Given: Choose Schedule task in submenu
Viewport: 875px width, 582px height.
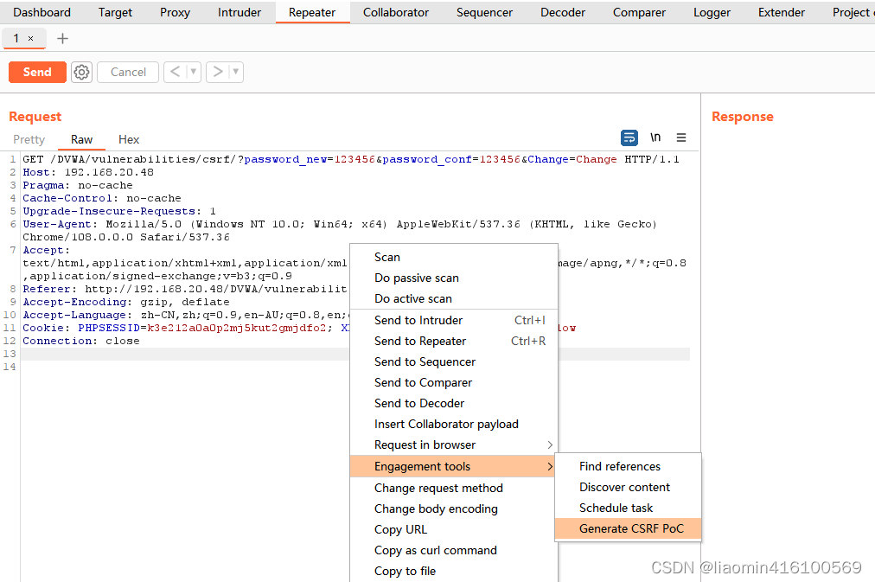Looking at the screenshot, I should (628, 508).
